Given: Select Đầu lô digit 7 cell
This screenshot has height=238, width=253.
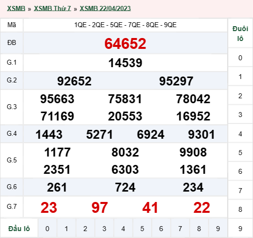Looking at the screenshot, I should (180, 229).
